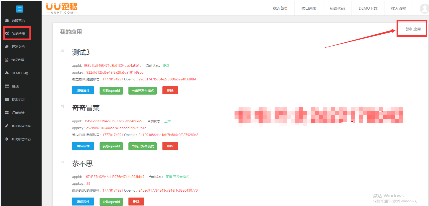
Task: Click the 正常 开发者模式 status of 茶不思
Action: (x=177, y=177)
